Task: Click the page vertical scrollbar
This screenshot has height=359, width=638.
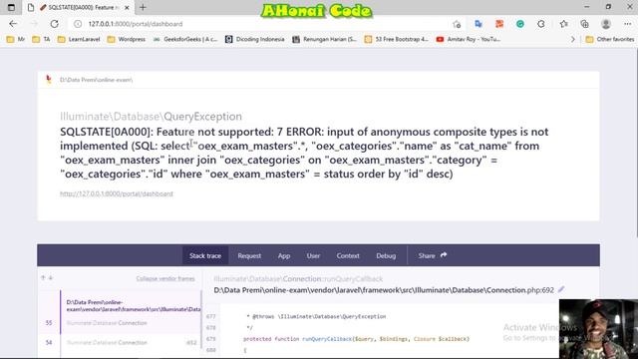Action: click(x=636, y=143)
